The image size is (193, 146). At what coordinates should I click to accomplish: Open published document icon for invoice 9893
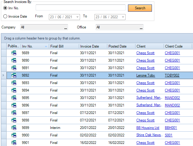[14, 83]
